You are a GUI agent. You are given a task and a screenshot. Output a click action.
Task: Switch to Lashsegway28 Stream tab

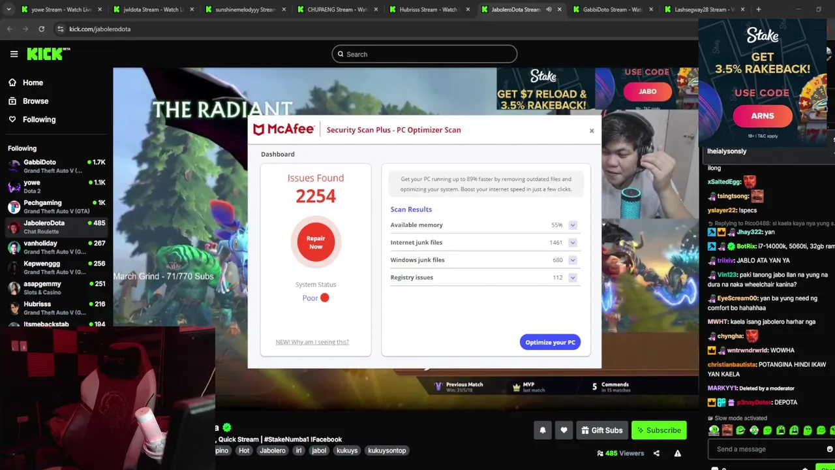[703, 9]
